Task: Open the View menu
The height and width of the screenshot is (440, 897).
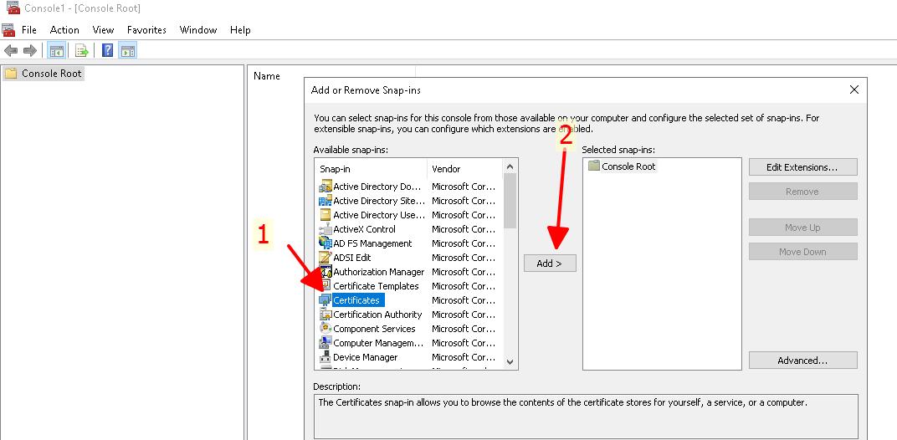Action: tap(103, 30)
